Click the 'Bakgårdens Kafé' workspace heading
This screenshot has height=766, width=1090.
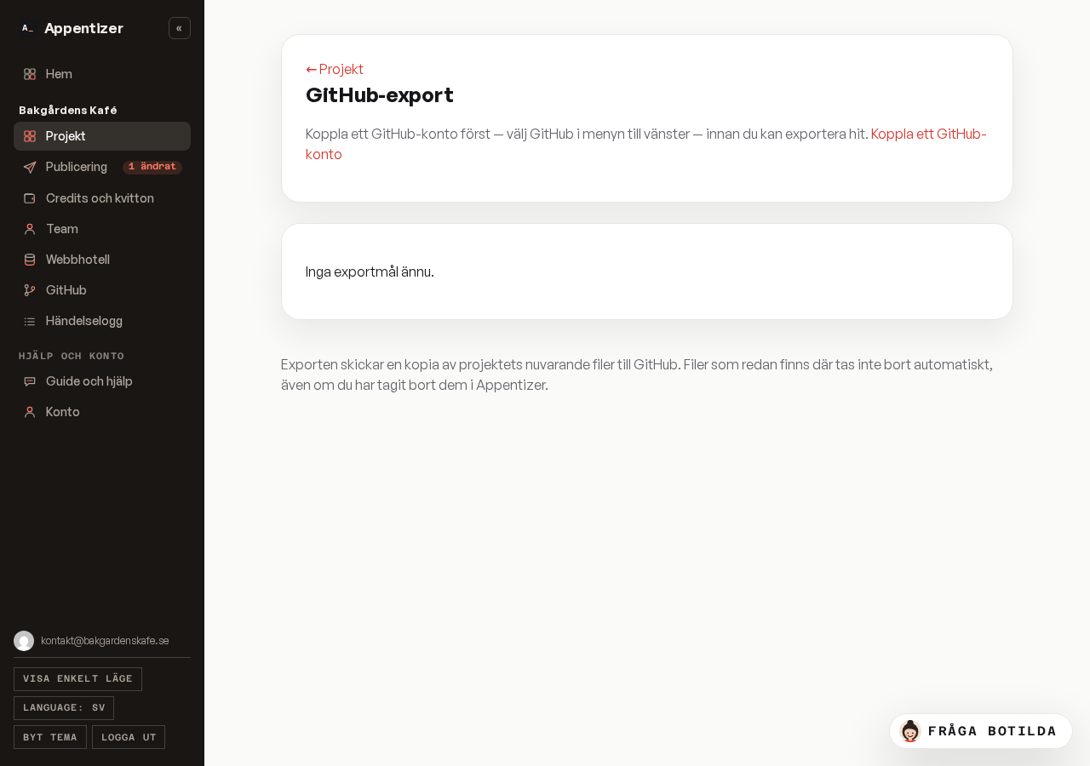(x=68, y=111)
